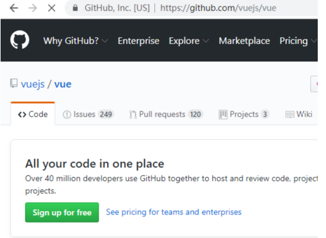Stop page loading with X button
The image size is (326, 238).
pyautogui.click(x=51, y=8)
